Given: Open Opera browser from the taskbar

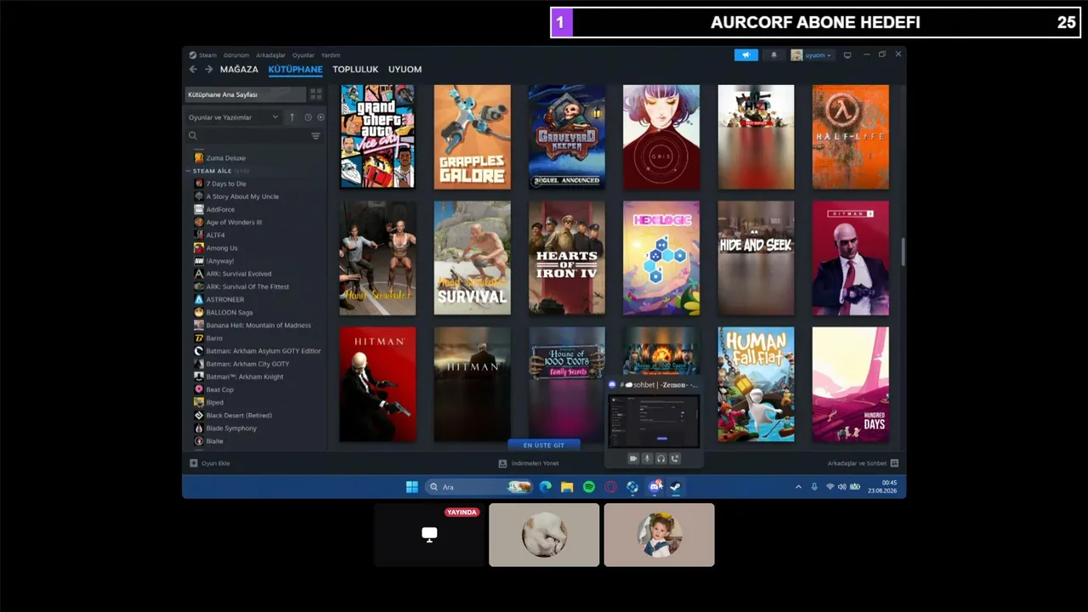Looking at the screenshot, I should tap(611, 487).
